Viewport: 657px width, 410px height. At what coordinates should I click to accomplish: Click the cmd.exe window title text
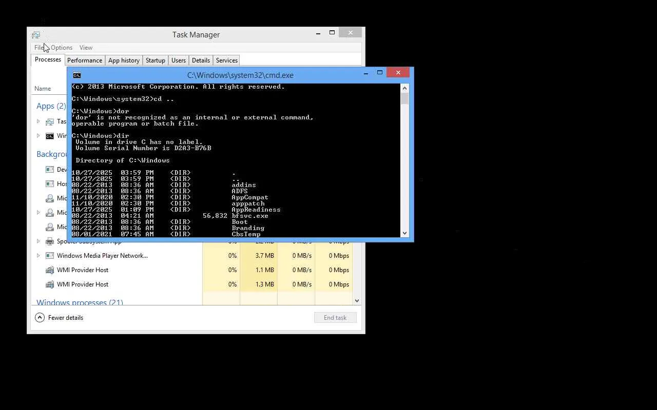click(240, 75)
